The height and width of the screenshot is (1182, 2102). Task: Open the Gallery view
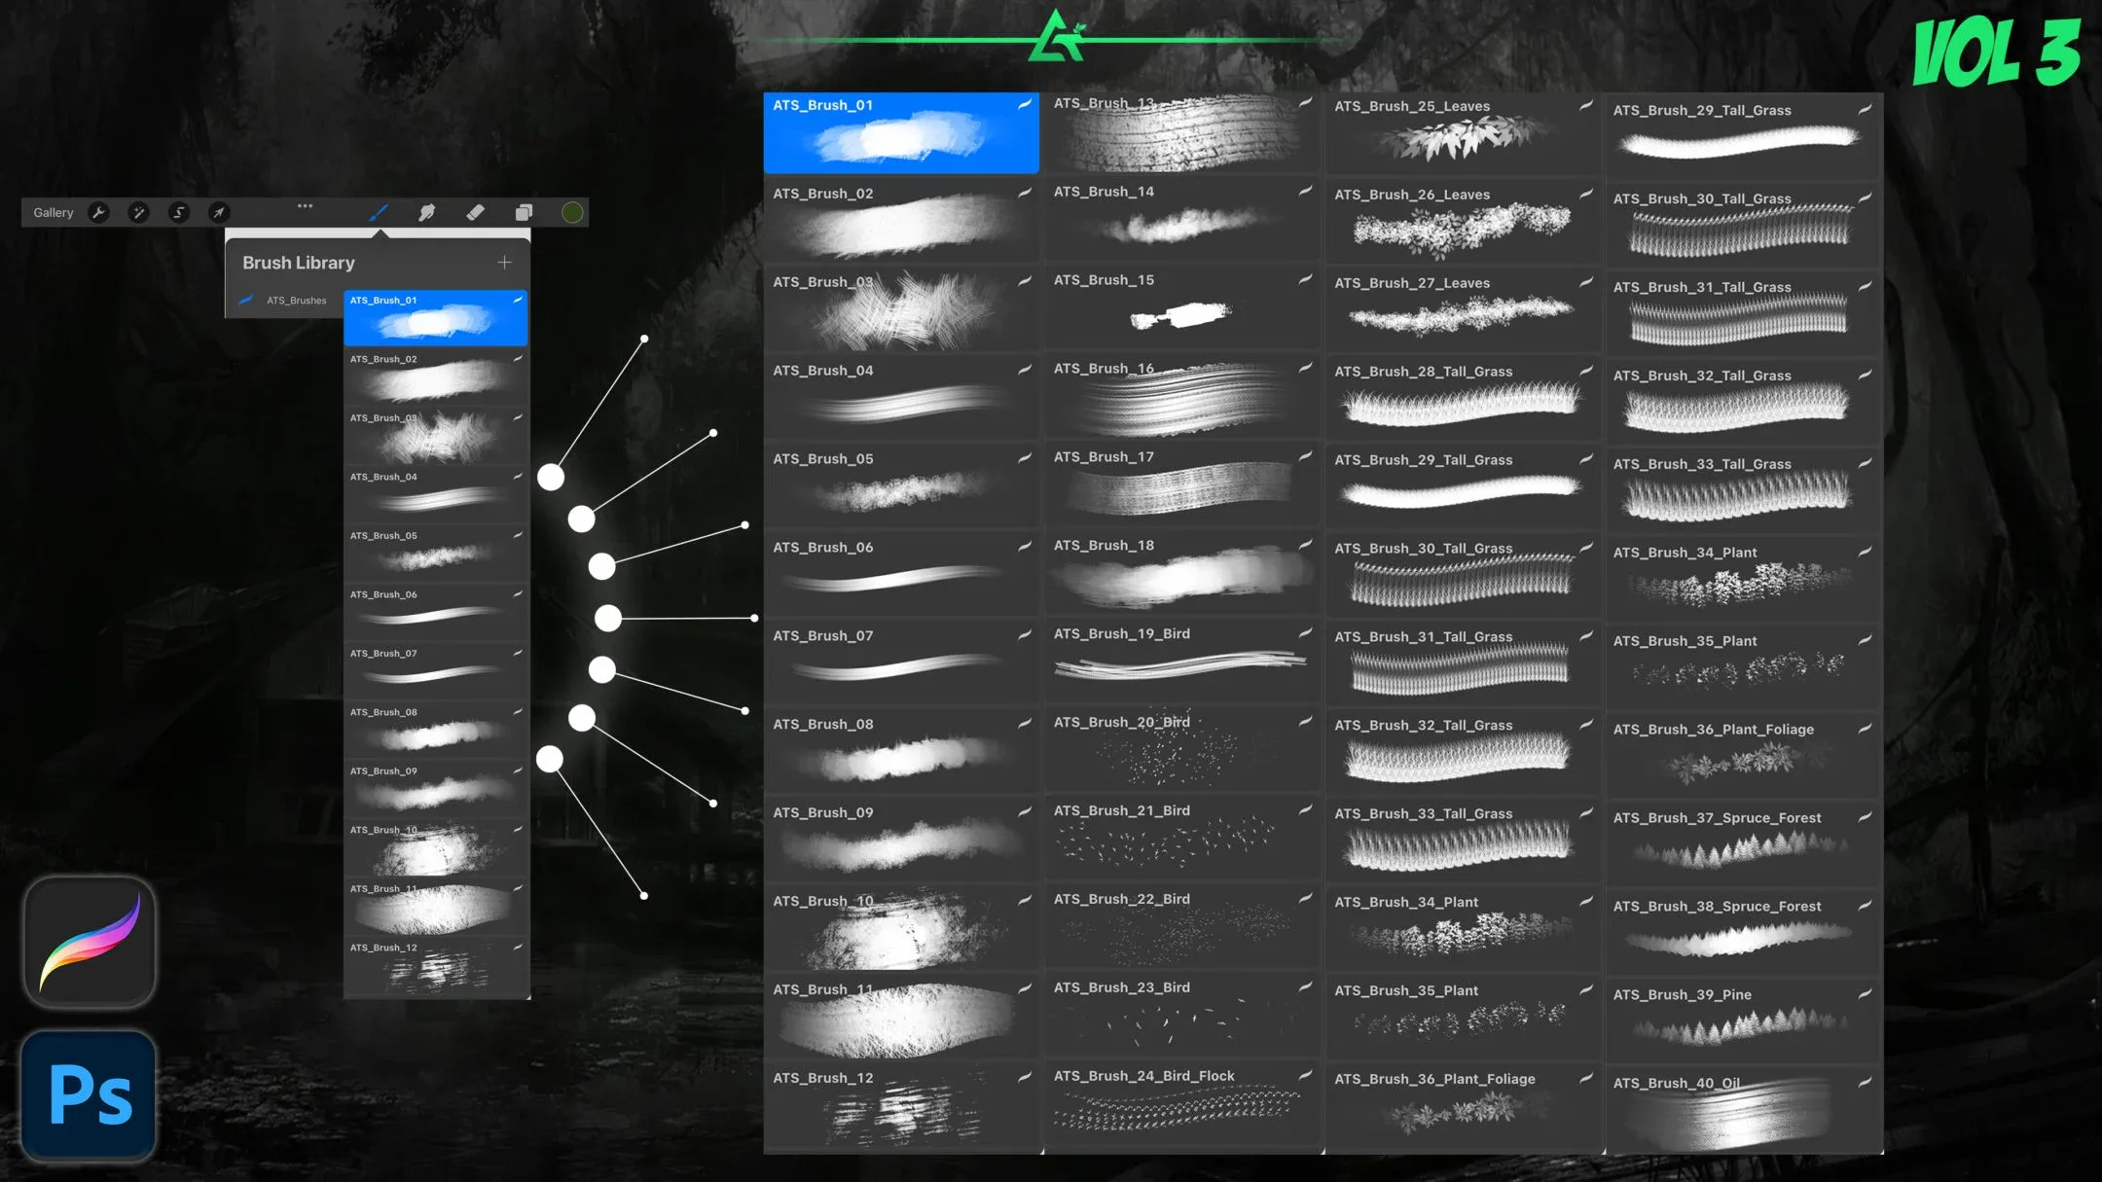52,212
